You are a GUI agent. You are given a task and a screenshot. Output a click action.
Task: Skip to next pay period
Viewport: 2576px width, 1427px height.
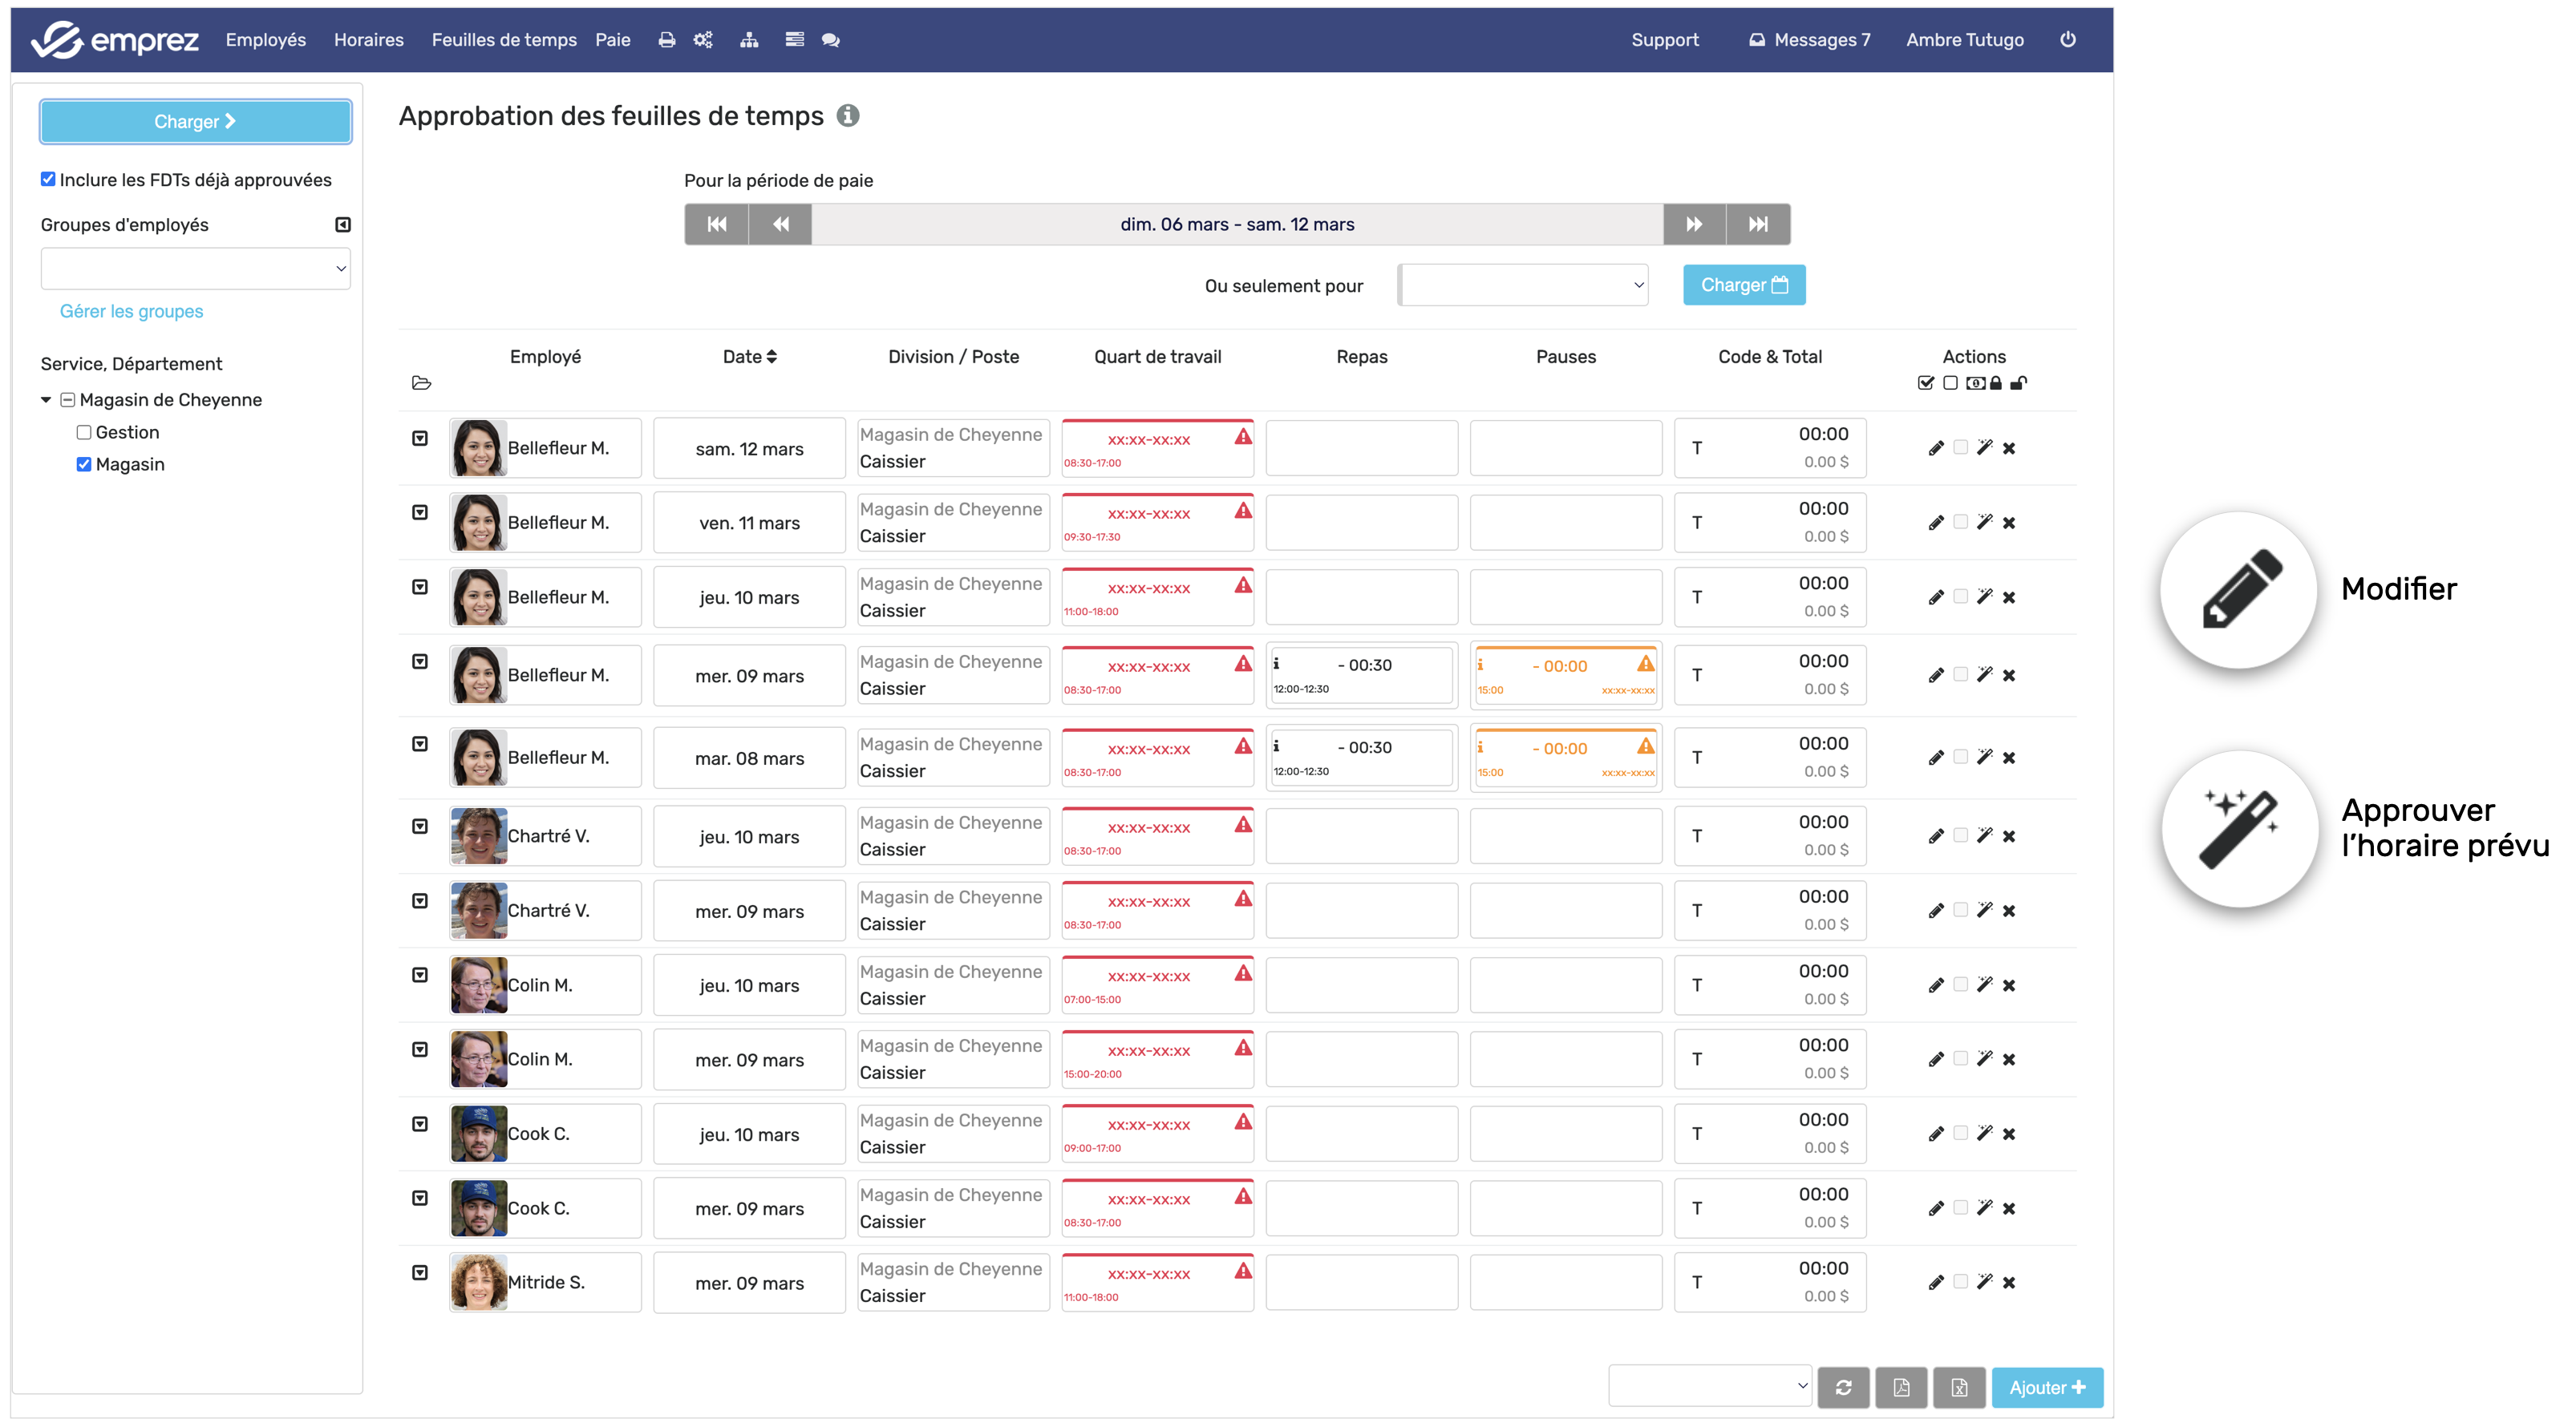1693,224
